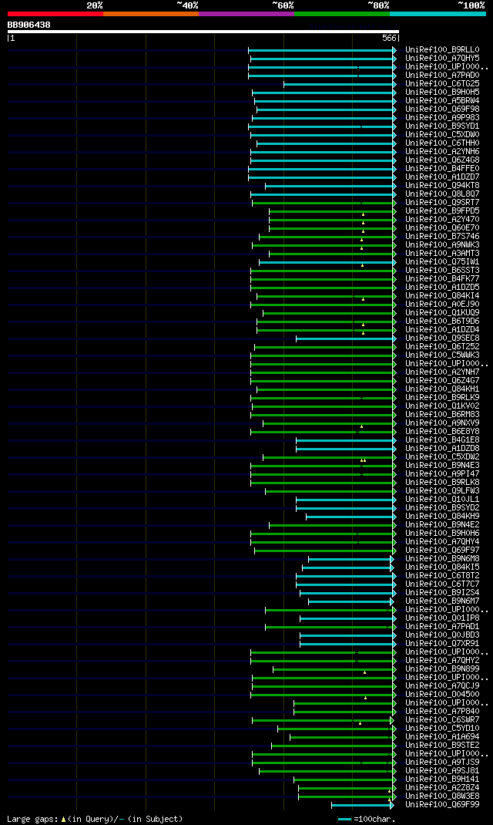Click label UniRef100_Q01IP8
This screenshot has width=493, height=825.
click(x=442, y=618)
